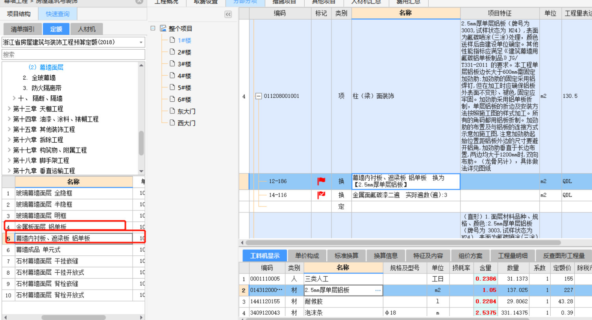
Task: Click the document icon beside 3#楼
Action: tap(172, 63)
